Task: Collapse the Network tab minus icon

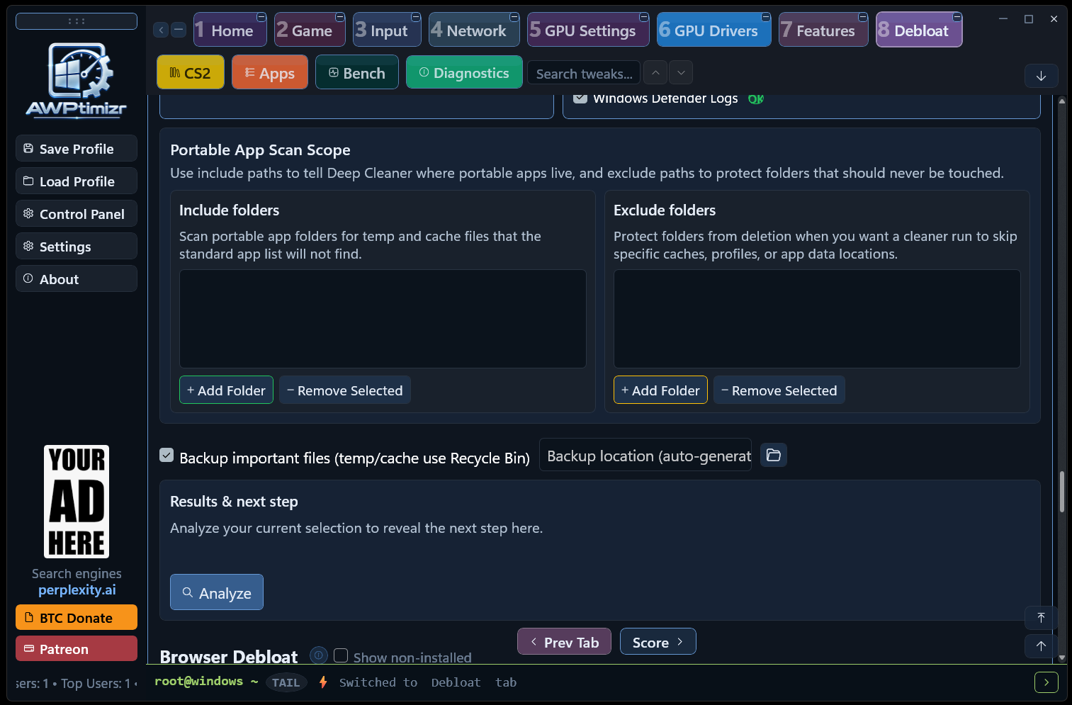Action: point(514,17)
